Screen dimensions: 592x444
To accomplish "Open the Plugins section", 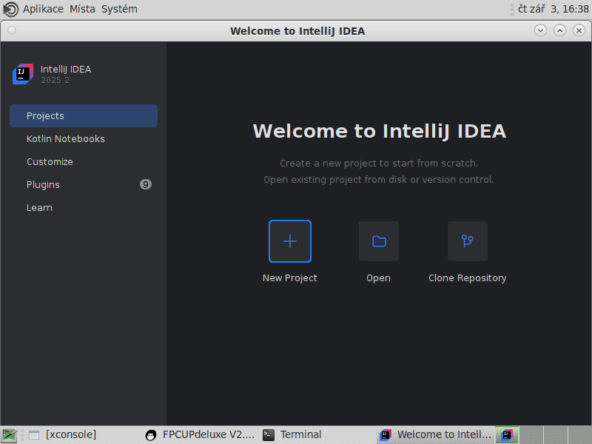I will (84, 184).
